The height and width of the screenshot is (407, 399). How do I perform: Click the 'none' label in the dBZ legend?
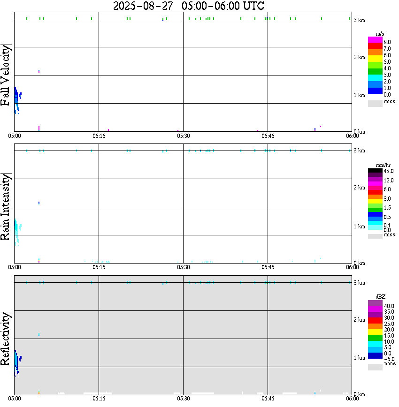click(390, 363)
